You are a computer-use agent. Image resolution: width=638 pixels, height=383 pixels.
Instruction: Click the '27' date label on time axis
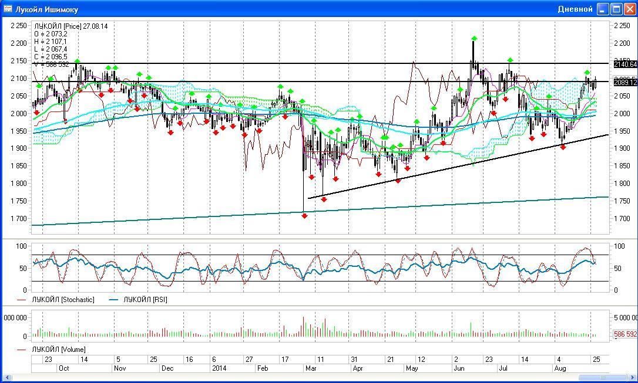pyautogui.click(x=249, y=360)
